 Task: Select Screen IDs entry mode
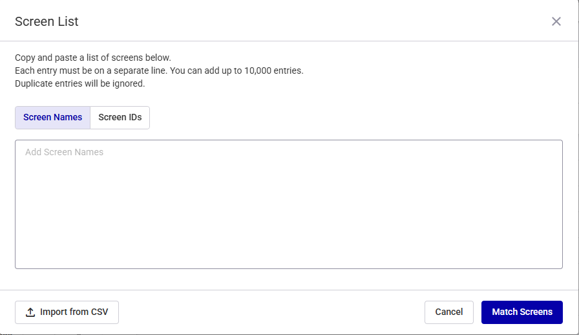(x=120, y=118)
